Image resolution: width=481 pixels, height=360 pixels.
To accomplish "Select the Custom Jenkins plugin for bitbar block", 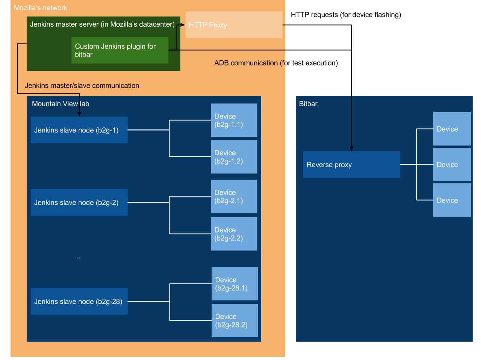I will pyautogui.click(x=119, y=50).
